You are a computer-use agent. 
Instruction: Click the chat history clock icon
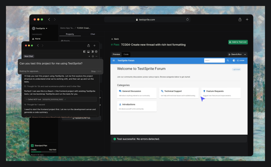click(x=93, y=56)
